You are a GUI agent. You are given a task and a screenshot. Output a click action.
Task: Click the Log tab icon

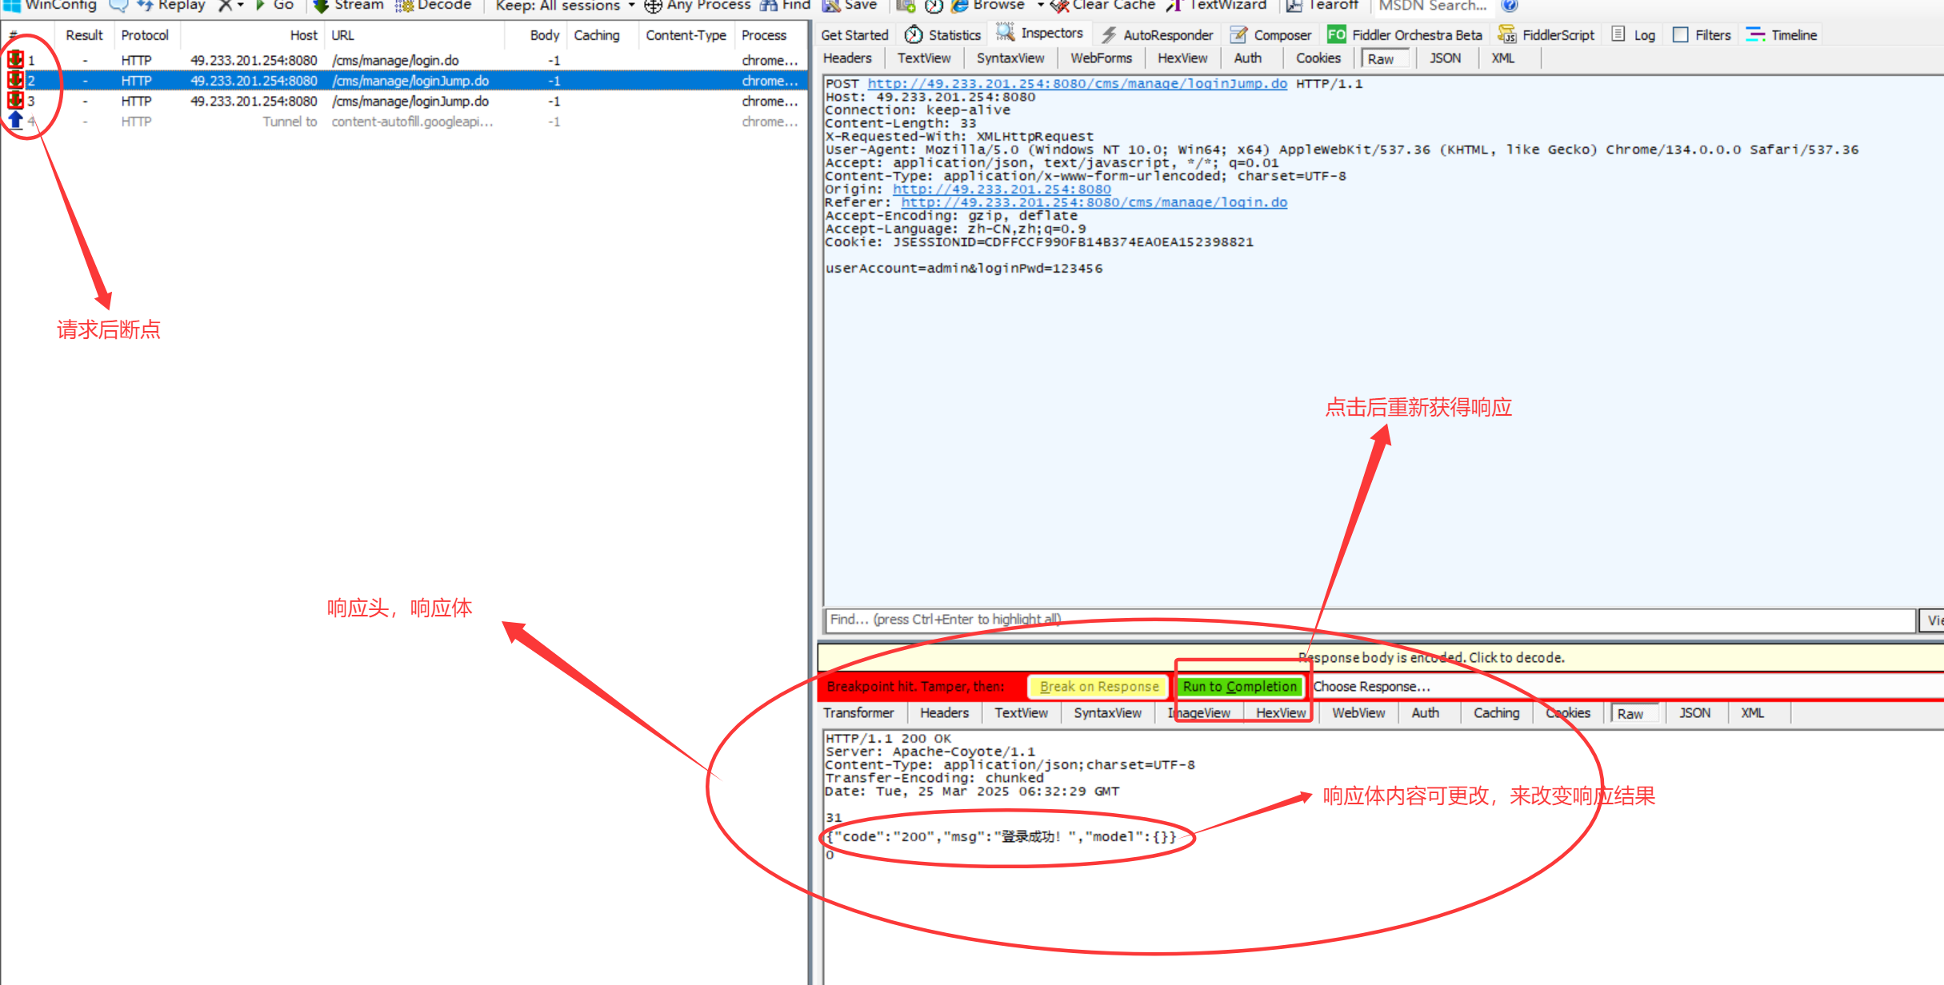click(x=1618, y=34)
